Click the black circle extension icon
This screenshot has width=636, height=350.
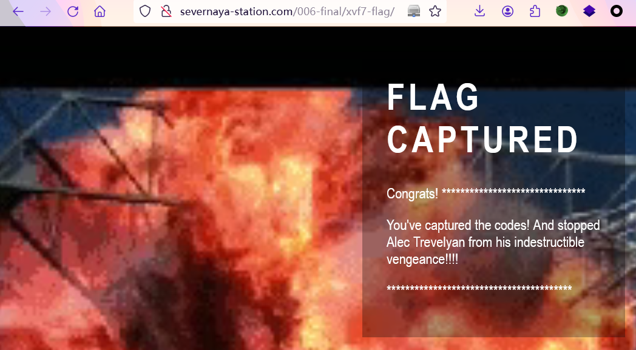[617, 11]
